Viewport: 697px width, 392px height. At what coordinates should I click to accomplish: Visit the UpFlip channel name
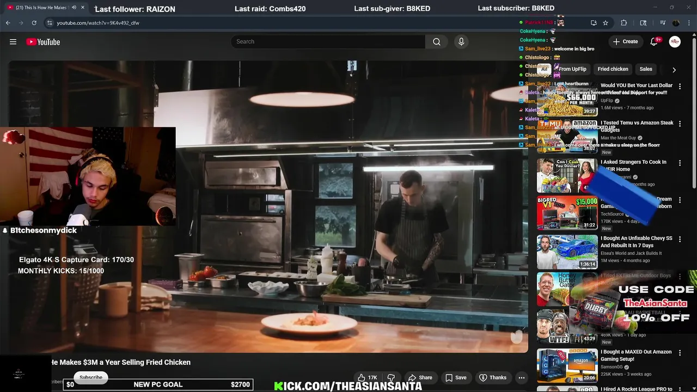tap(607, 101)
